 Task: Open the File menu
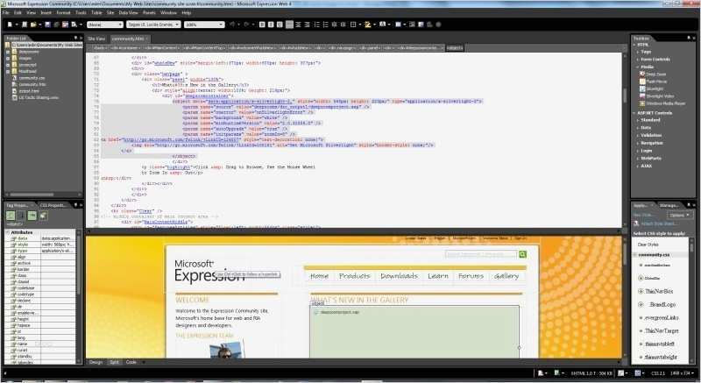tap(6, 13)
